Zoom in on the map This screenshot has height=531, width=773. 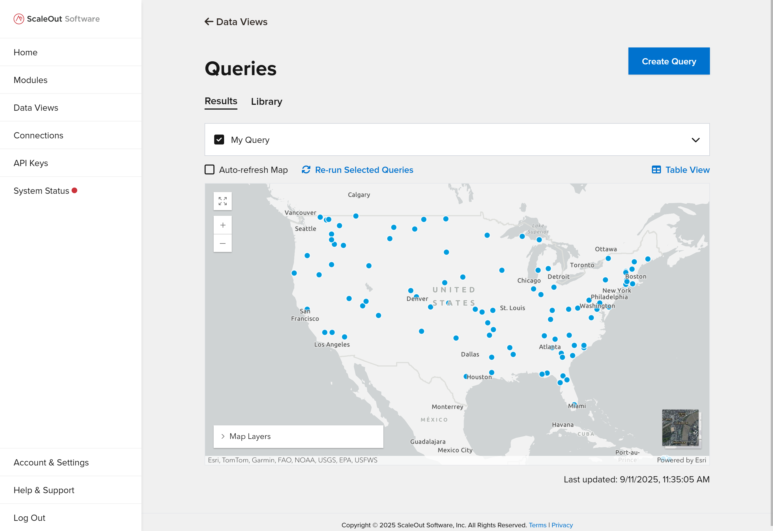(x=223, y=225)
